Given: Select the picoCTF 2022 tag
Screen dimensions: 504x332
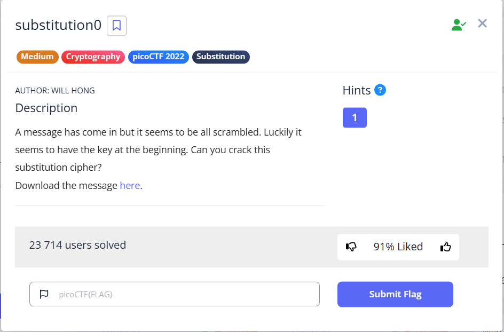Looking at the screenshot, I should point(158,57).
